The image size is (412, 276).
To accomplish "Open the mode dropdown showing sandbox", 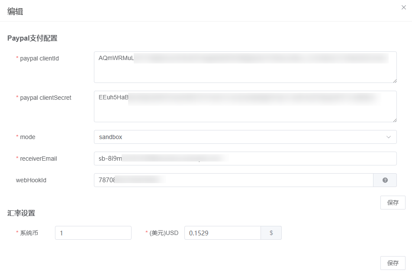I will coord(245,137).
